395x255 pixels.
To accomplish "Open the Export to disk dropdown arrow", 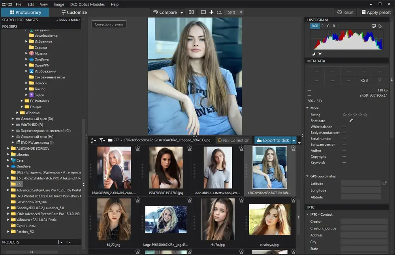I will click(x=293, y=140).
